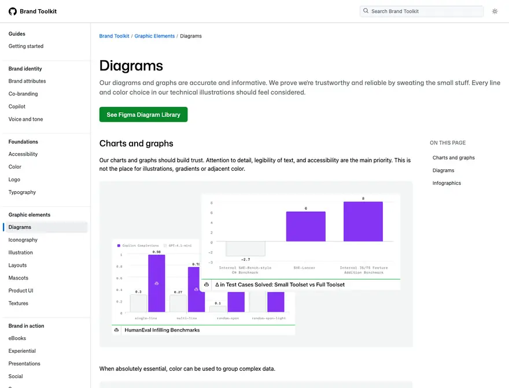Click the search magnifier icon
This screenshot has height=388, width=509.
tap(366, 11)
